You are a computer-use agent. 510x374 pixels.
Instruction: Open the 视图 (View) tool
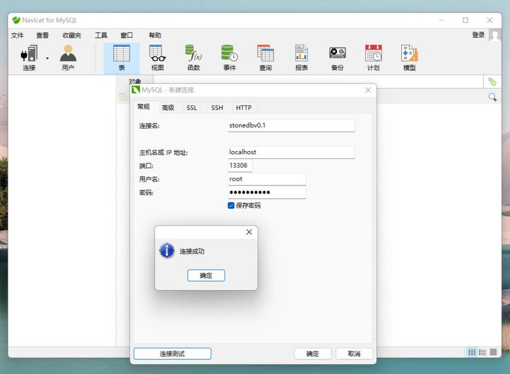click(x=158, y=54)
